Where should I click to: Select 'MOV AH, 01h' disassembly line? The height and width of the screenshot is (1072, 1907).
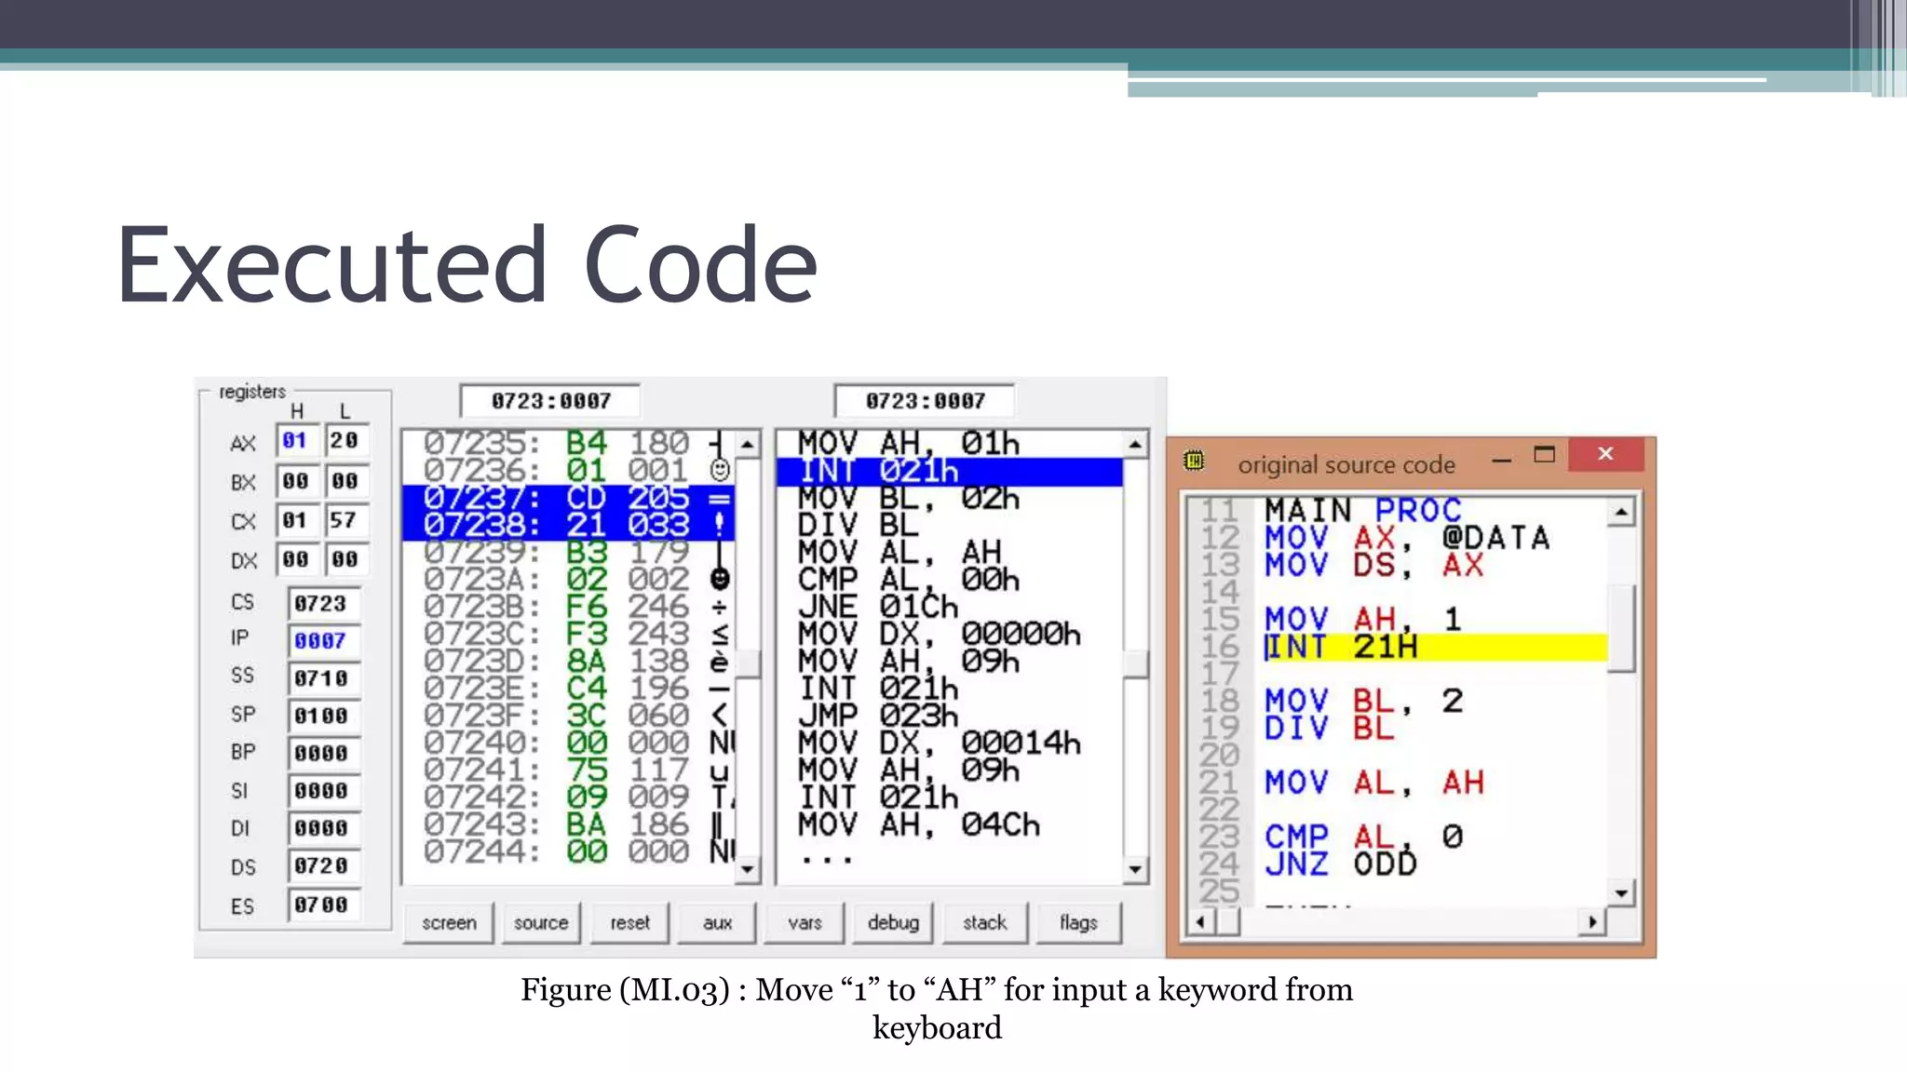pos(950,444)
